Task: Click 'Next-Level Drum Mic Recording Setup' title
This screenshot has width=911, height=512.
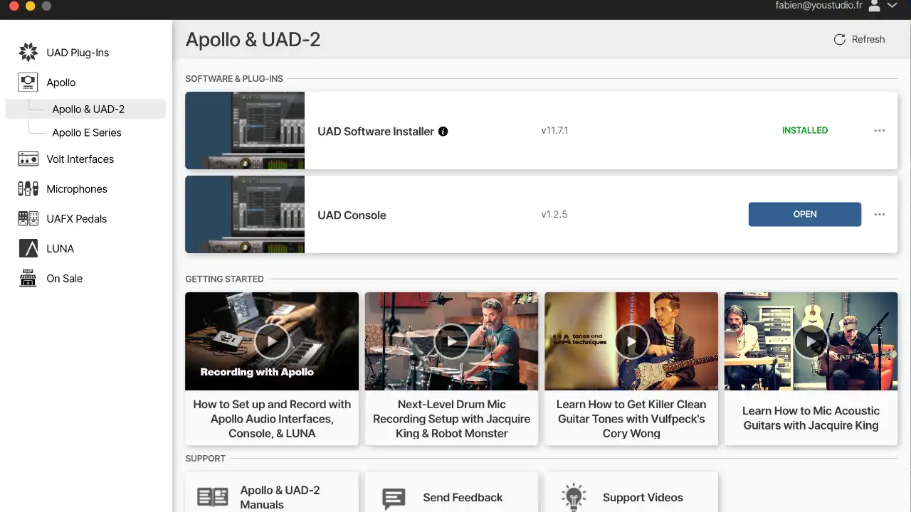Action: 452,419
